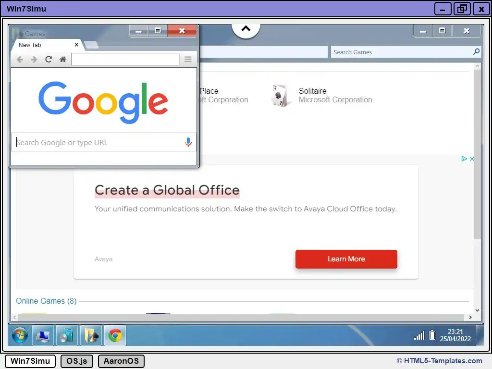Reload the New Tab page
The image size is (492, 369).
(49, 59)
